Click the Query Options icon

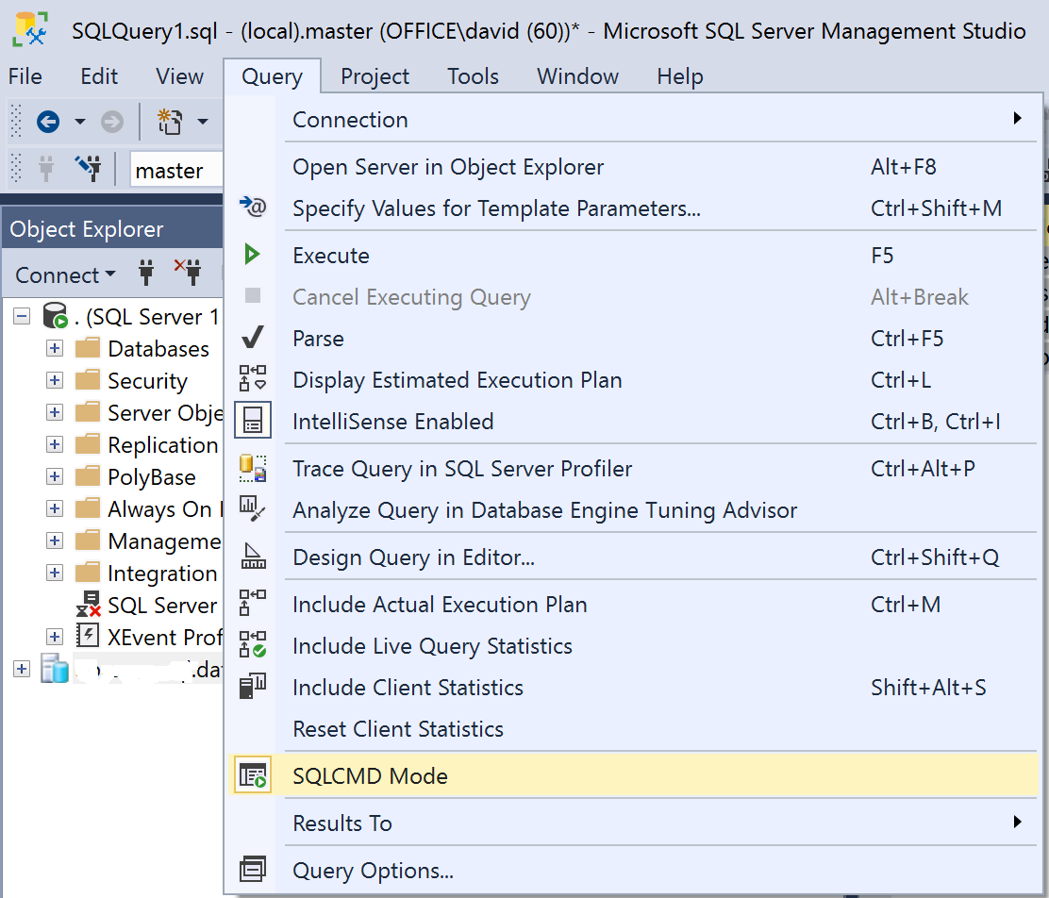point(253,869)
